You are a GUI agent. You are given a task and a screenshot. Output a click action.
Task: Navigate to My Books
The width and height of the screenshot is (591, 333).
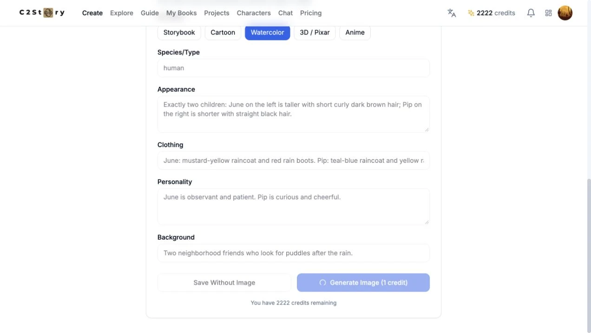tap(181, 13)
